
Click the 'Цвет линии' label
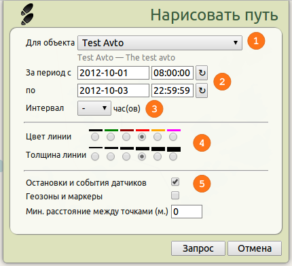tap(49, 137)
